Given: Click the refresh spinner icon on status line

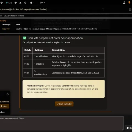Looking at the screenshot, I should click(103, 9).
